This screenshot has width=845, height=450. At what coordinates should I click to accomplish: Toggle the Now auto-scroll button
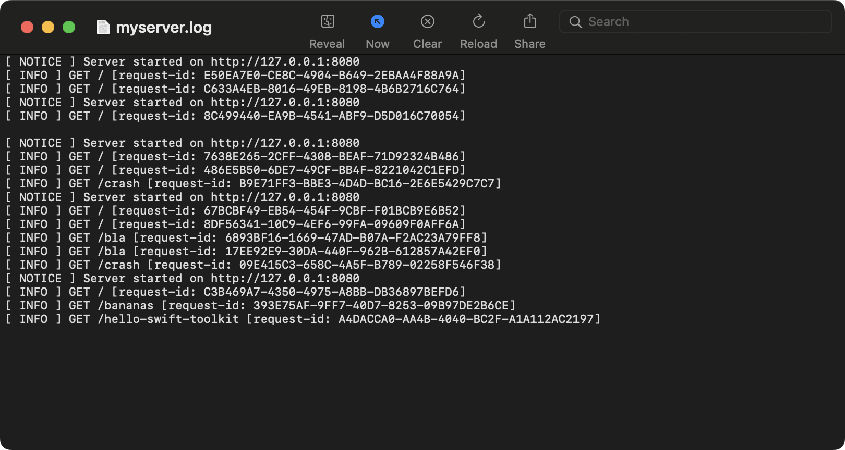pyautogui.click(x=377, y=21)
